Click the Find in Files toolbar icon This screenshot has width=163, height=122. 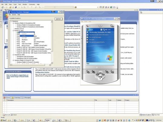(75, 7)
